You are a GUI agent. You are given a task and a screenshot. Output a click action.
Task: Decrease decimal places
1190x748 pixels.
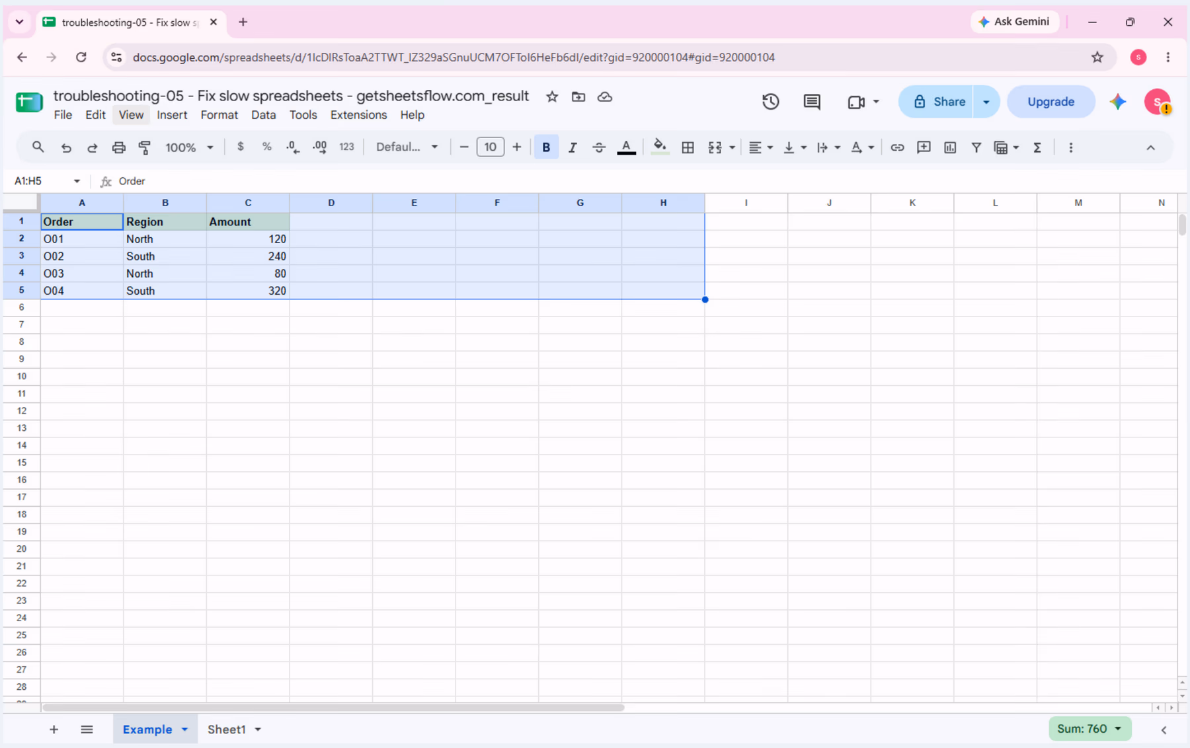[x=293, y=147]
